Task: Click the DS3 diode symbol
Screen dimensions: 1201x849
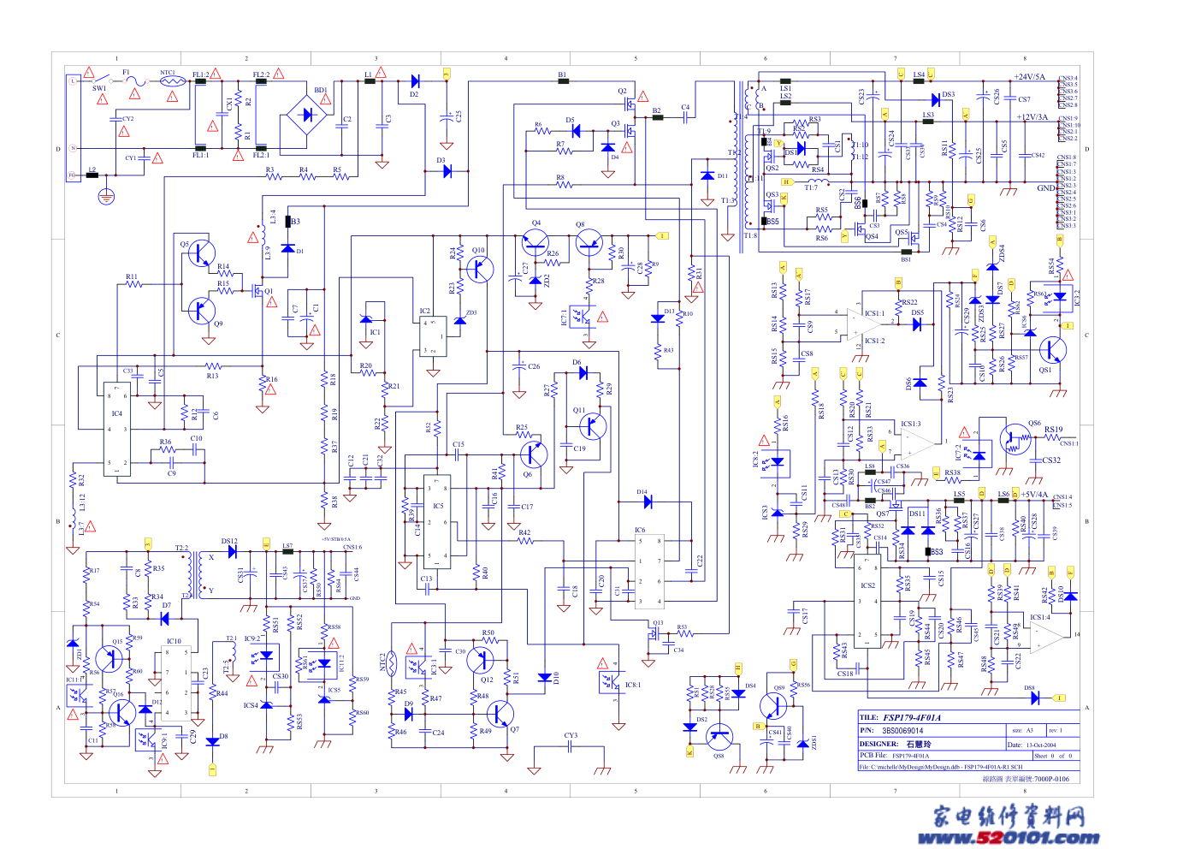Action: [x=935, y=100]
